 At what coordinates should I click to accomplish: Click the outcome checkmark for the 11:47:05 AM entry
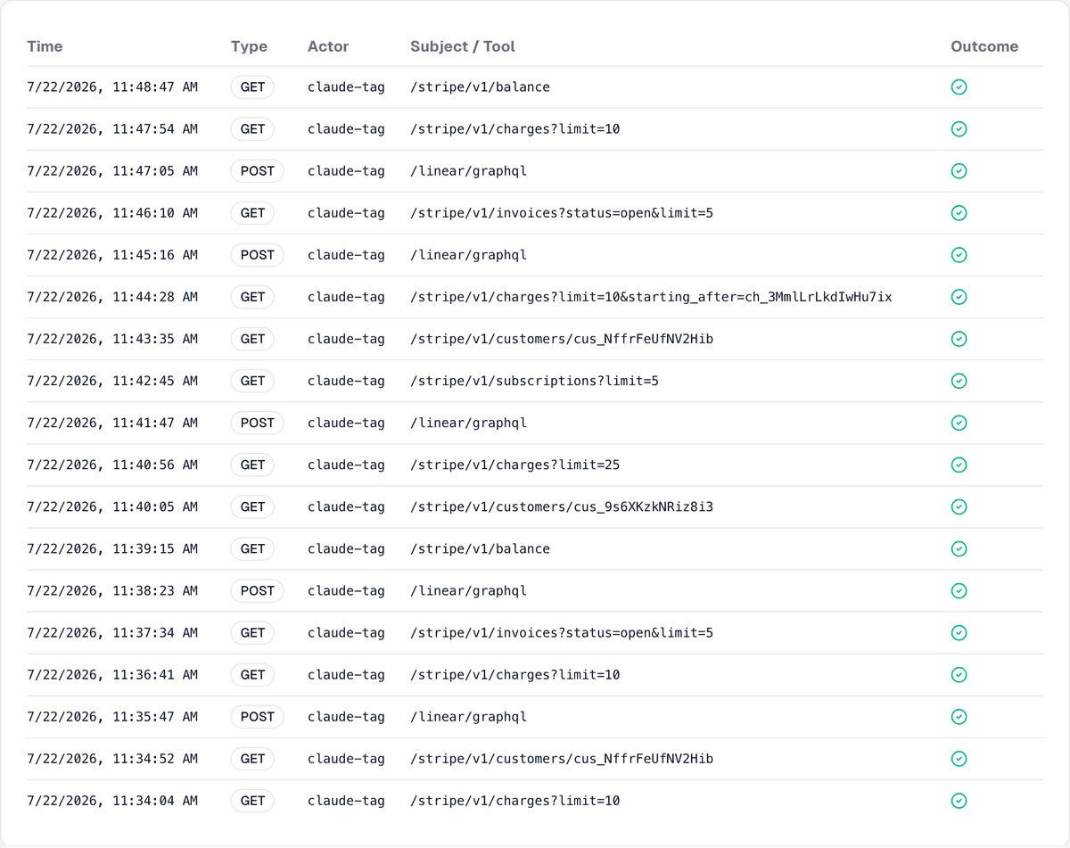pyautogui.click(x=959, y=171)
